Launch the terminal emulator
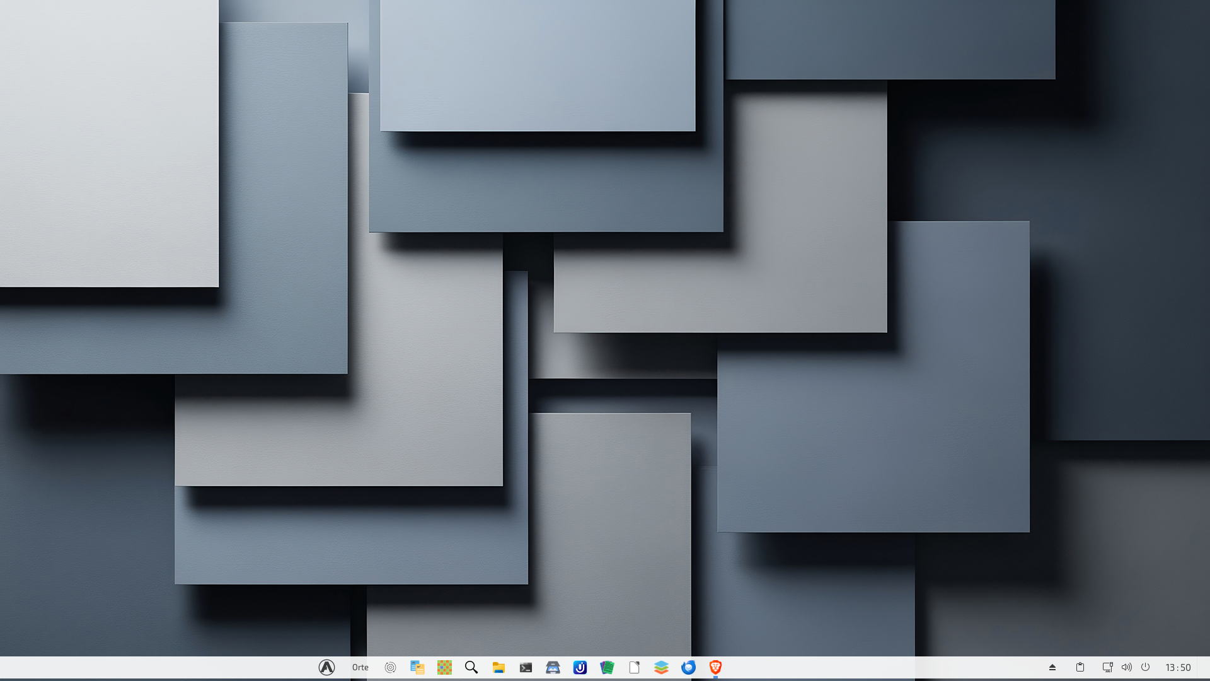Viewport: 1210px width, 681px height. pos(526,667)
